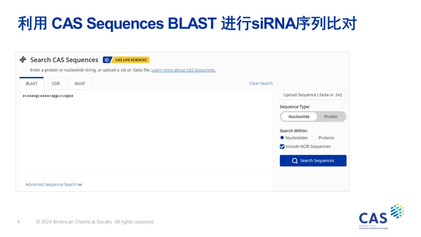Screen dimensions: 421x237
Task: Select the Proteins radio button
Action: [315, 138]
